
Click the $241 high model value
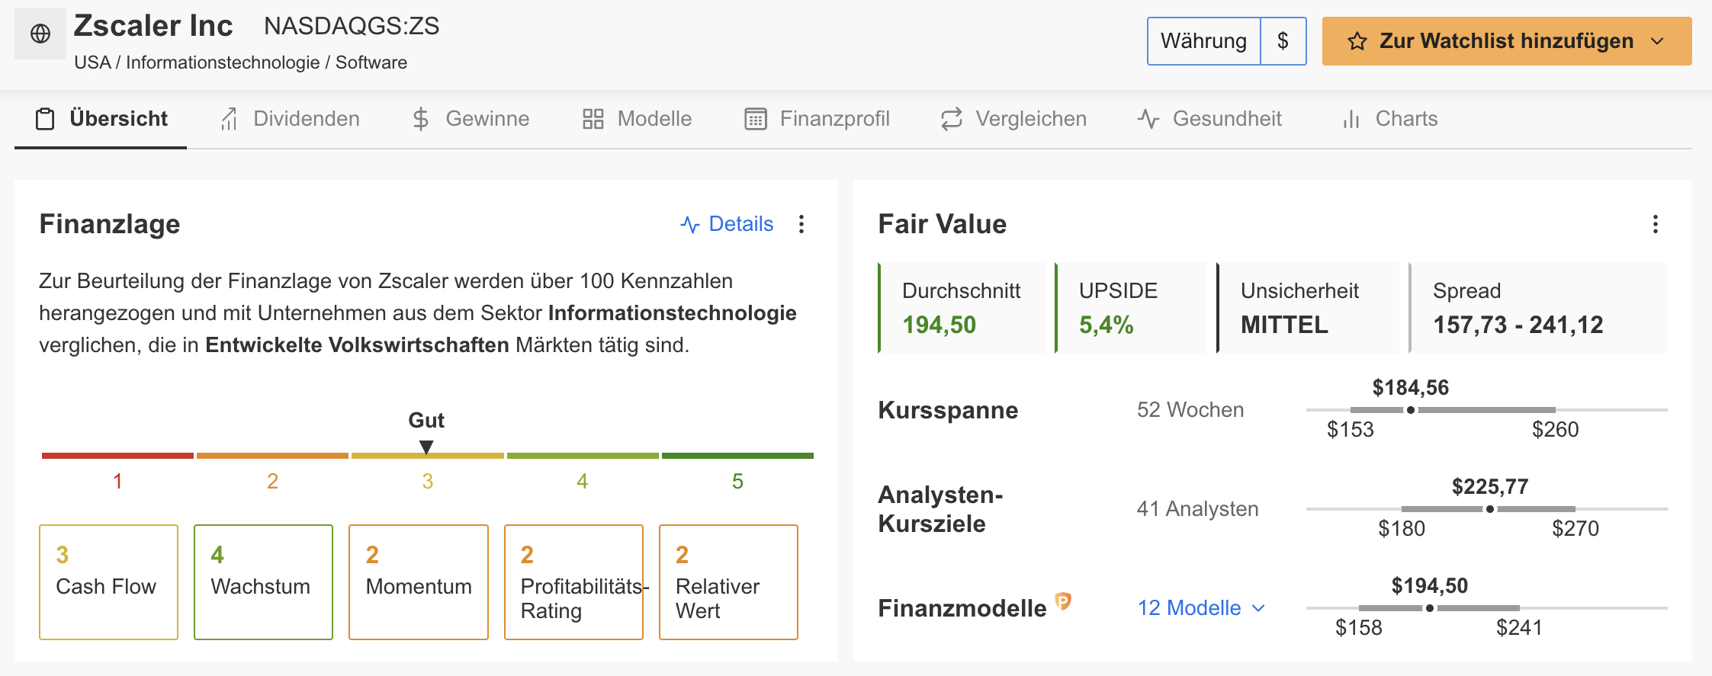point(1519,628)
